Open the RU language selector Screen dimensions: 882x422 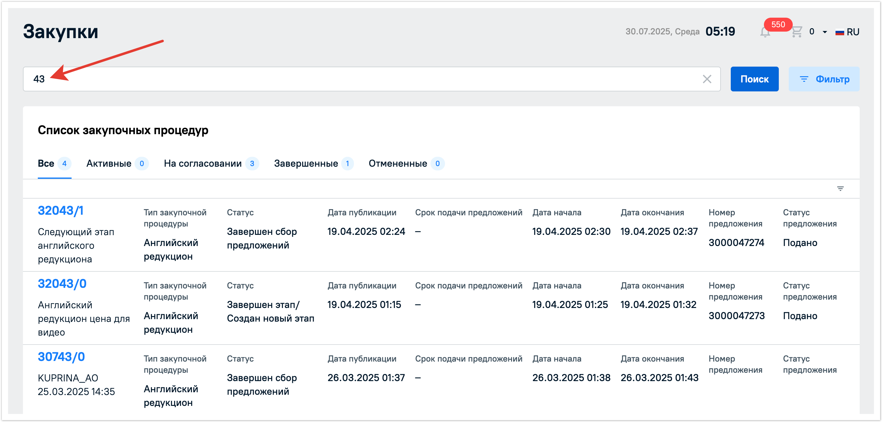[853, 32]
